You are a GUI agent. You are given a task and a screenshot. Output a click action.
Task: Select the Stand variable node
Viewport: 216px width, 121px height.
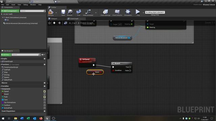click(x=95, y=72)
